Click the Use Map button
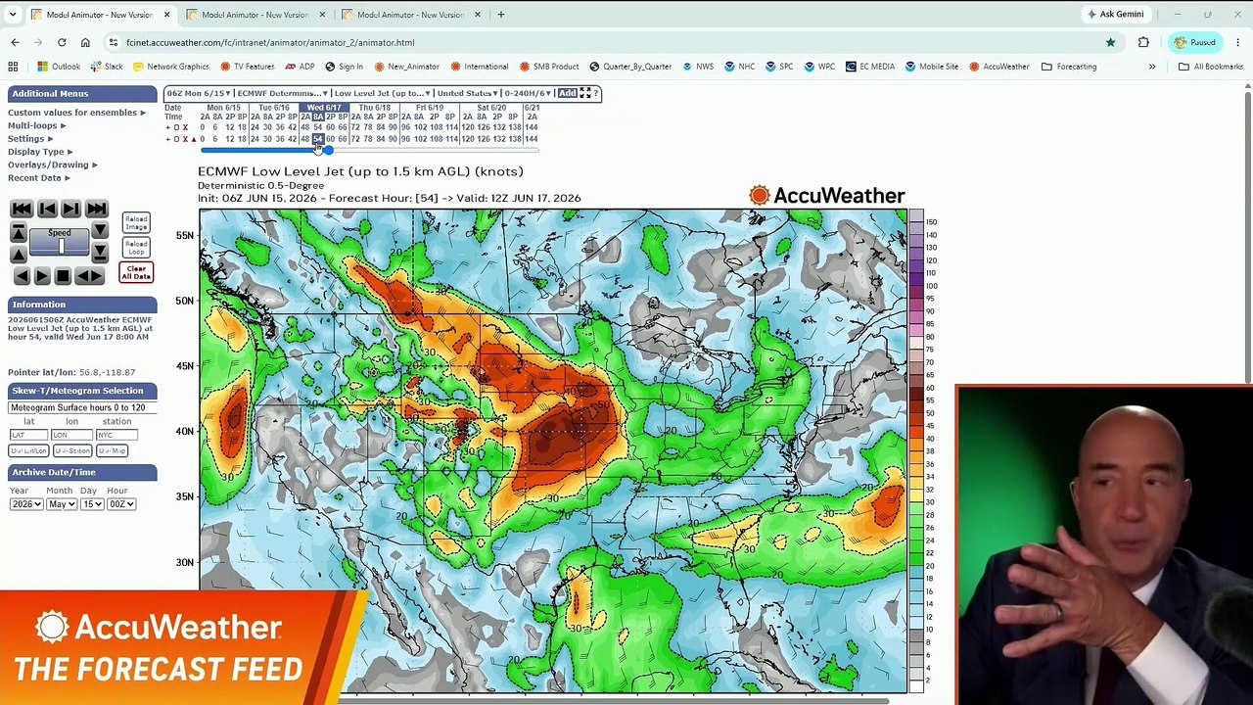The image size is (1253, 705). pos(112,450)
